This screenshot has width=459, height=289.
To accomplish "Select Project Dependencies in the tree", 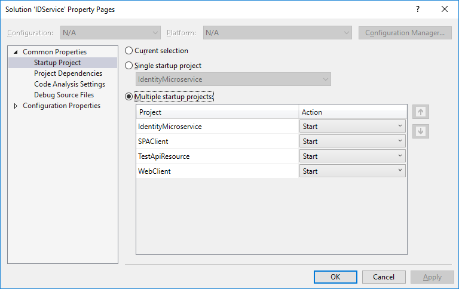I will (x=68, y=73).
